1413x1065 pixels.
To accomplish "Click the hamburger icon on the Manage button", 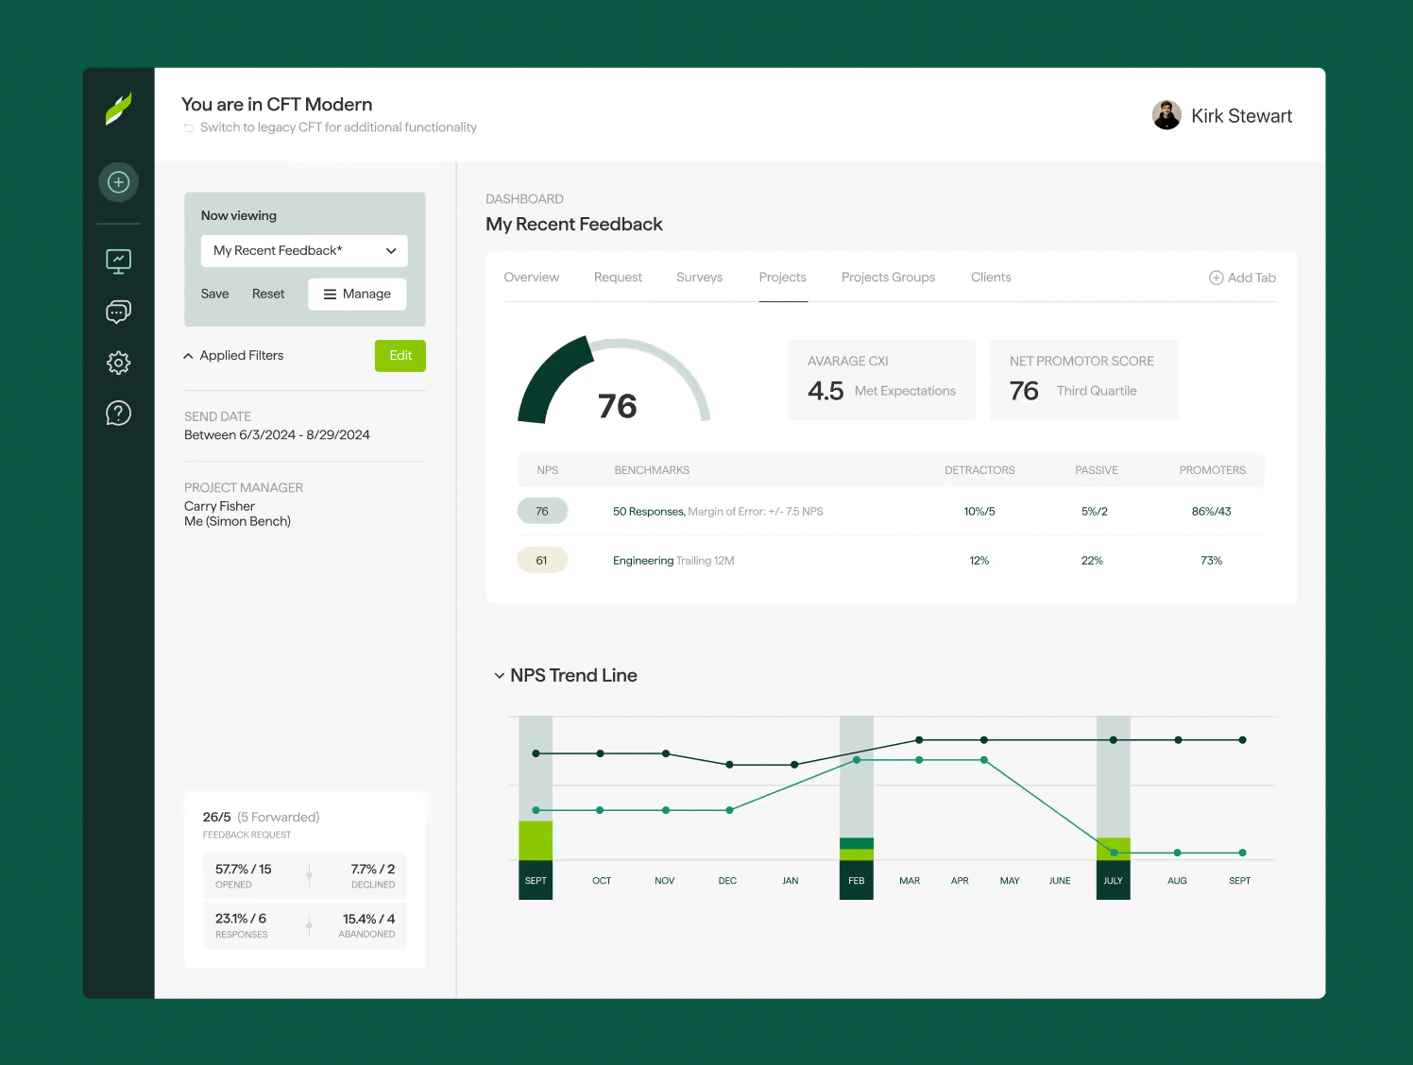I will [328, 294].
